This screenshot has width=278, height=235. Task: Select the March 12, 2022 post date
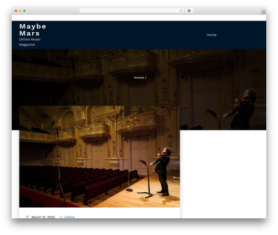pos(43,217)
